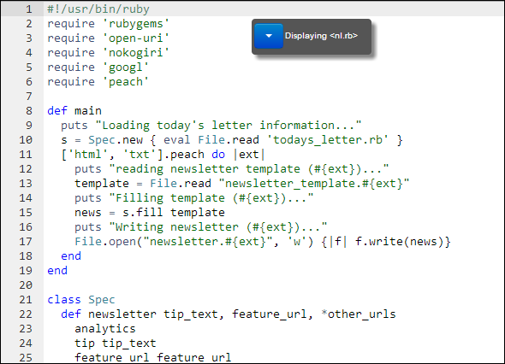
Task: Click line number 7 in the gutter
Action: (28, 97)
